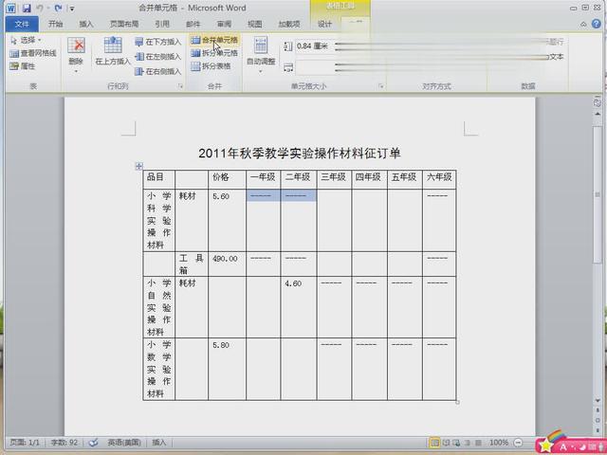Switch to the 审阅 (Review) tab
The height and width of the screenshot is (455, 607).
(x=224, y=24)
